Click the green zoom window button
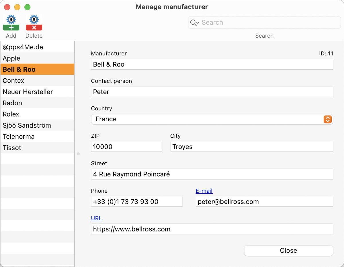344x267 pixels. [x=27, y=7]
